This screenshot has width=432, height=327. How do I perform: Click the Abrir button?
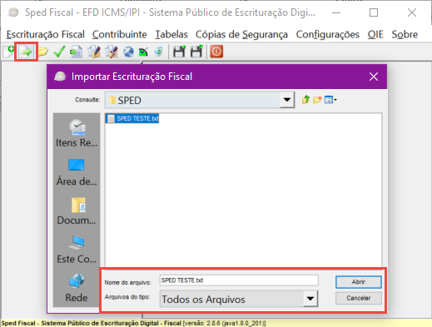click(x=358, y=282)
